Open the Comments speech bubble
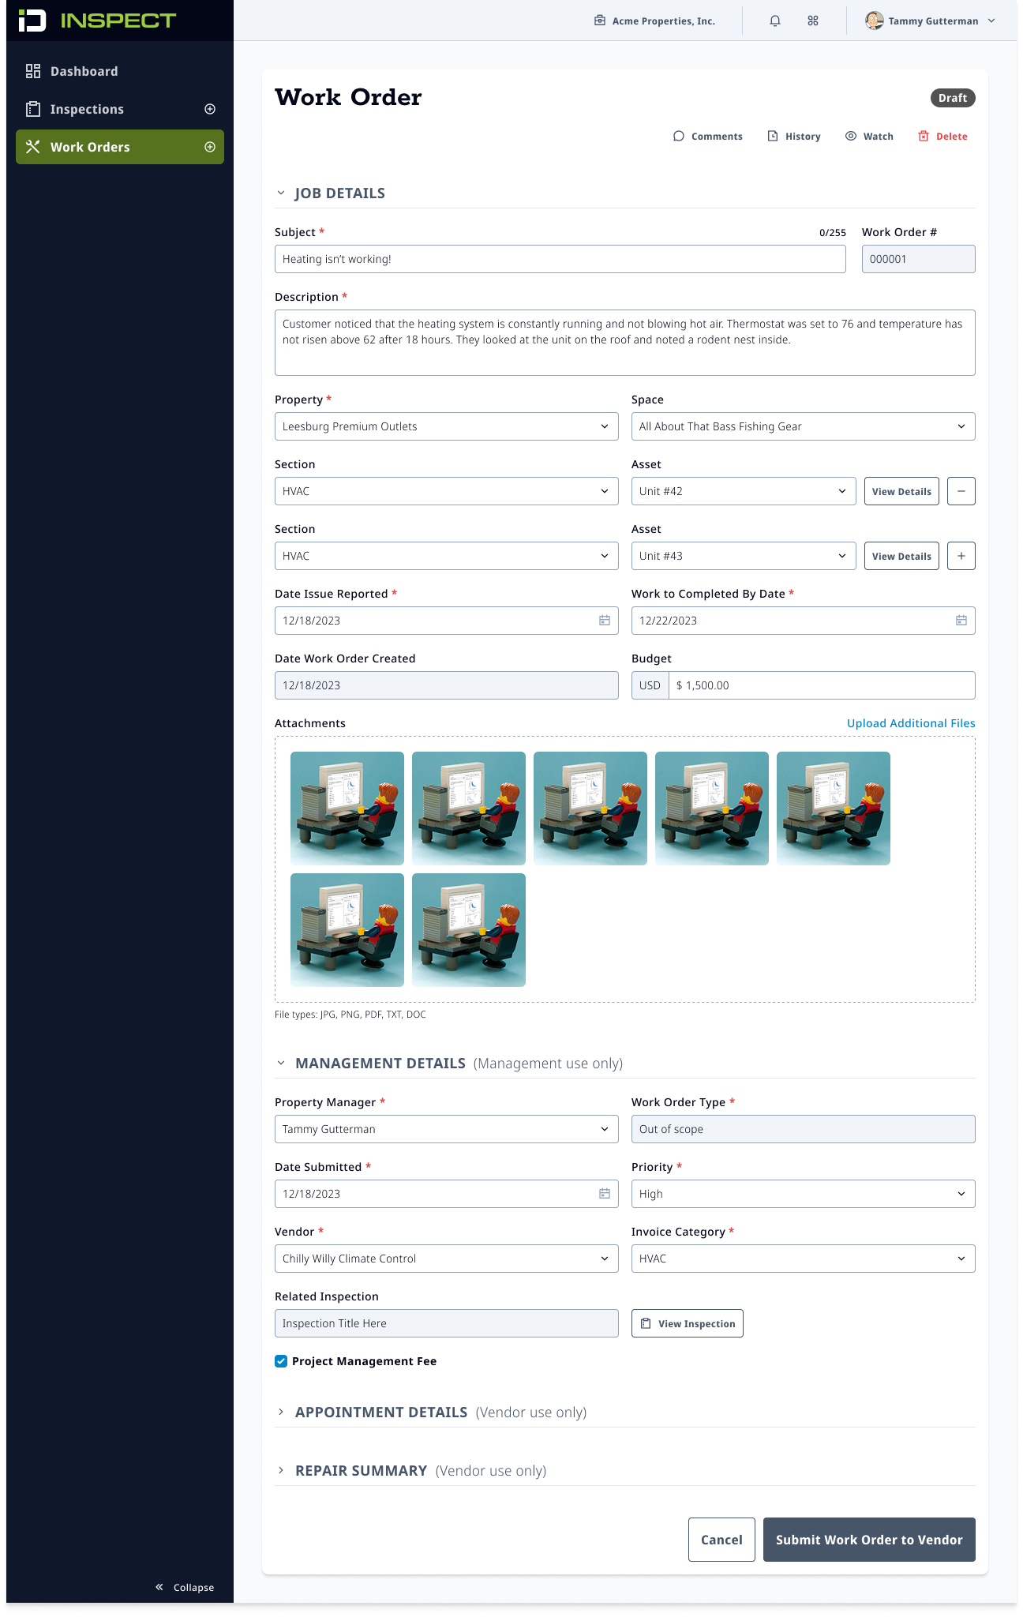1023x1617 pixels. pos(679,136)
